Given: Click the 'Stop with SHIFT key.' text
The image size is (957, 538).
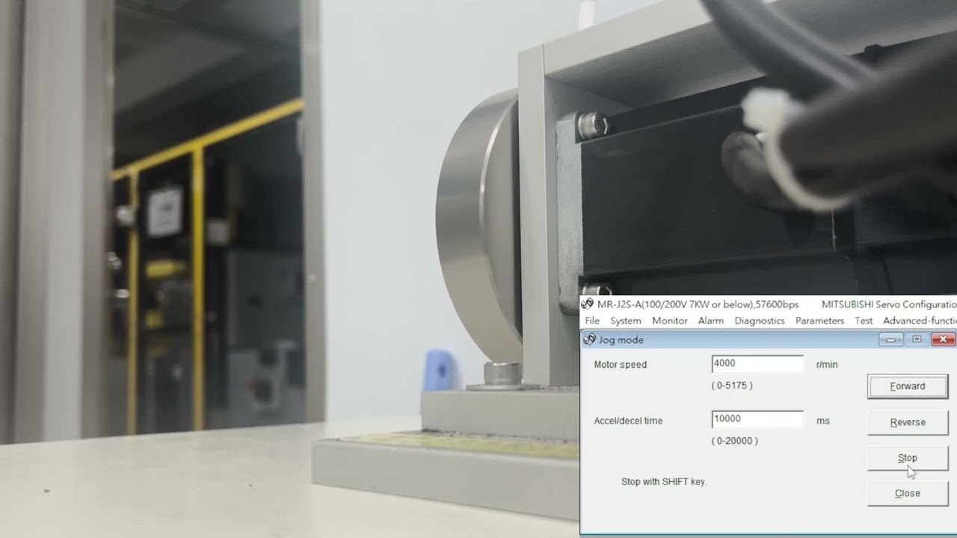Looking at the screenshot, I should 664,482.
